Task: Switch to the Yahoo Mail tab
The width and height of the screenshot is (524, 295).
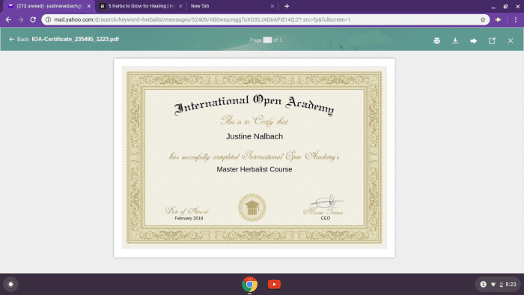Action: coord(49,6)
